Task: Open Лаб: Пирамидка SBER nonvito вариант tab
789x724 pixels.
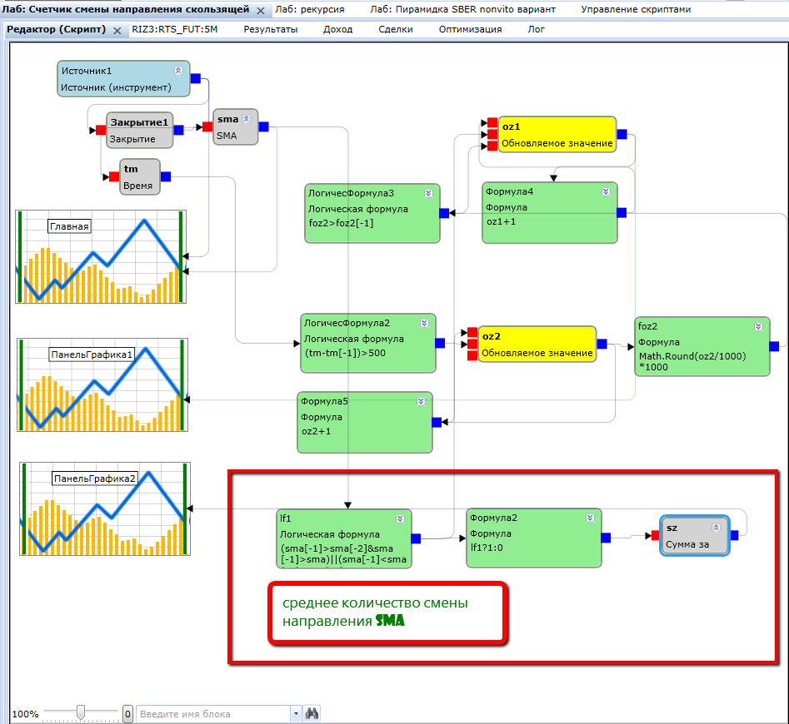Action: (463, 9)
